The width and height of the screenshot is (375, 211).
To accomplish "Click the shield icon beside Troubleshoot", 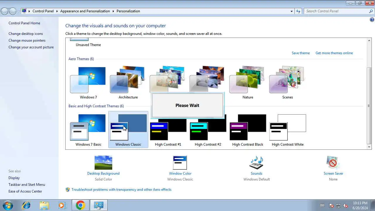I will coord(68,190).
